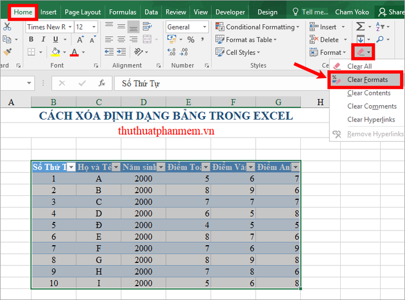Toggle Bold formatting
405x300 pixels.
31,39
